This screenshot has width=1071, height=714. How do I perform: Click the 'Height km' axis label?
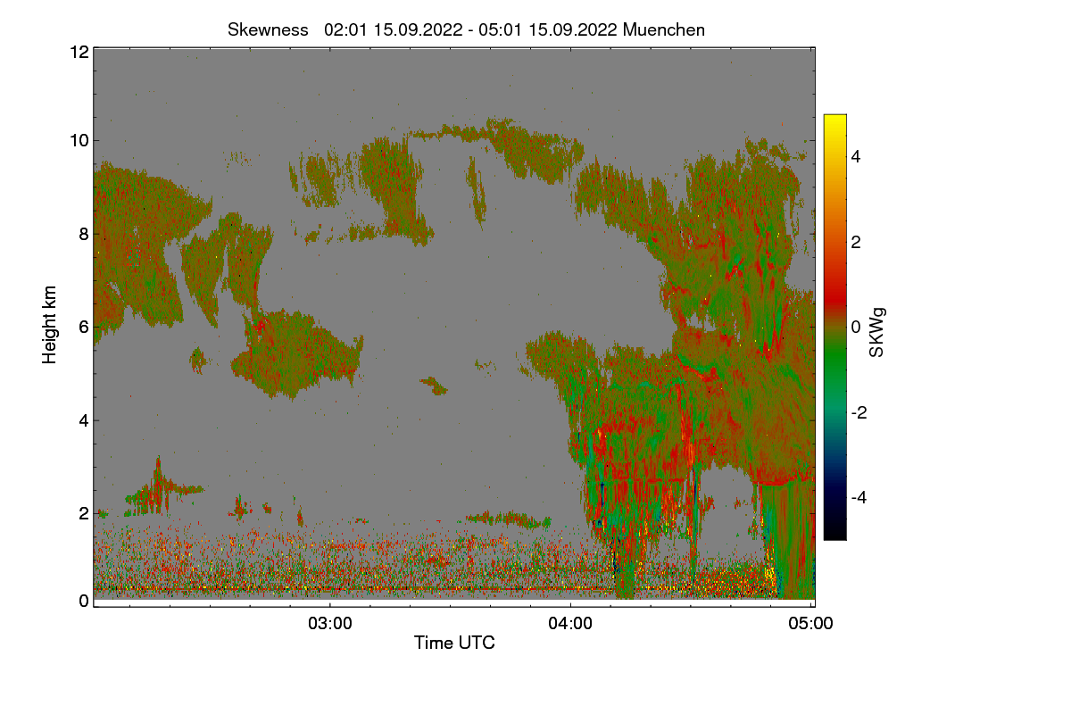click(50, 325)
